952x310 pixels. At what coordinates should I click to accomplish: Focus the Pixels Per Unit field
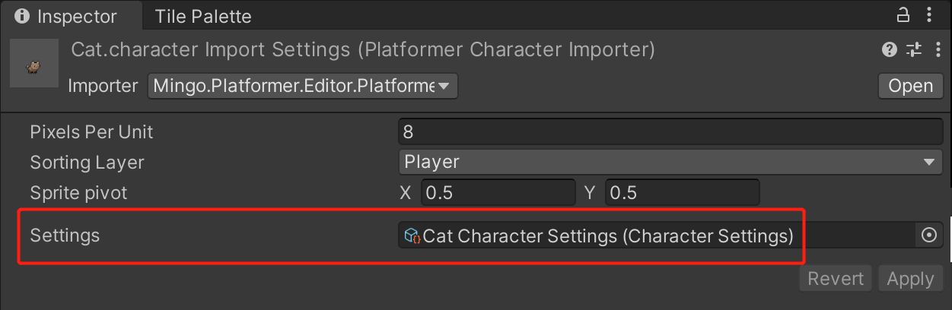click(671, 131)
